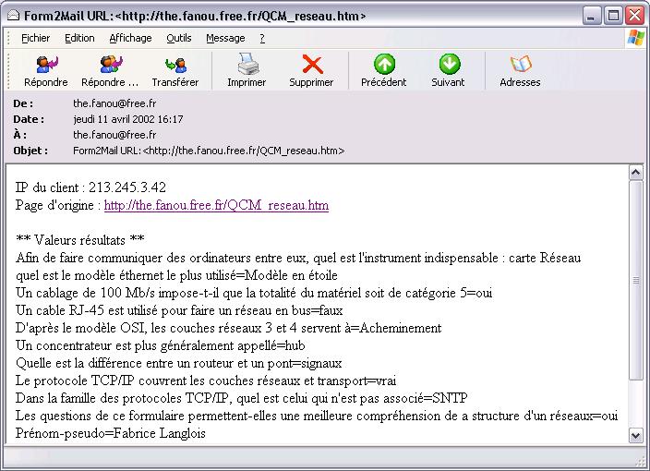Click the line ending with associé=SNTP
The height and width of the screenshot is (471, 650).
tap(242, 398)
